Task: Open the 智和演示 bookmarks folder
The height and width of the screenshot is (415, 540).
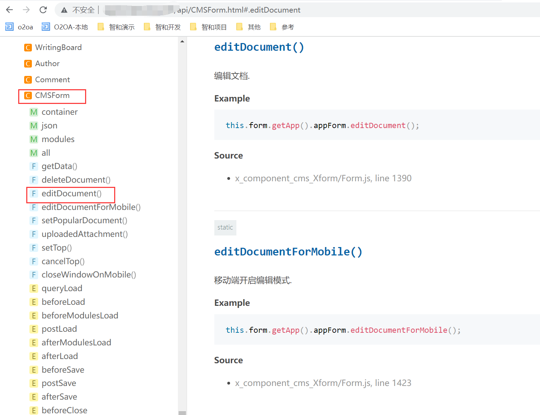Action: tap(116, 27)
